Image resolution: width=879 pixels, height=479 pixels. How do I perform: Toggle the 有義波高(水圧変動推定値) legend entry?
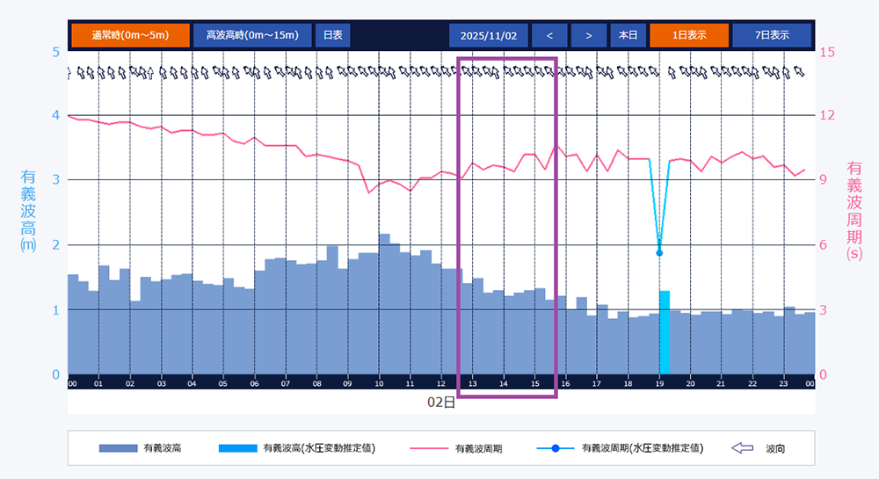318,448
